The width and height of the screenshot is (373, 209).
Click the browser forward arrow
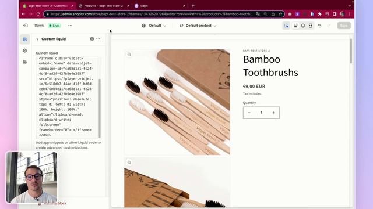tap(31, 14)
